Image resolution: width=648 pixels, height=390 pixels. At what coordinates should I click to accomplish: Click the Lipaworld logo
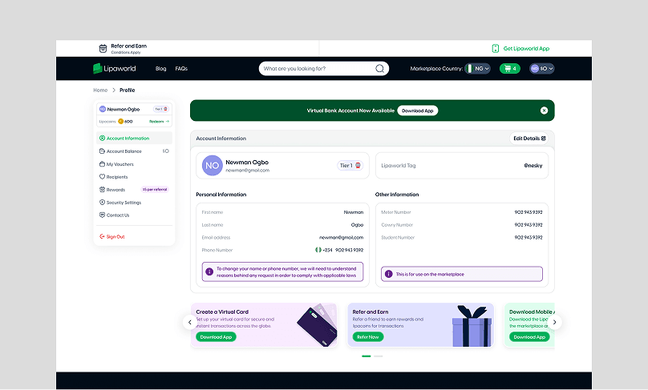(x=115, y=69)
